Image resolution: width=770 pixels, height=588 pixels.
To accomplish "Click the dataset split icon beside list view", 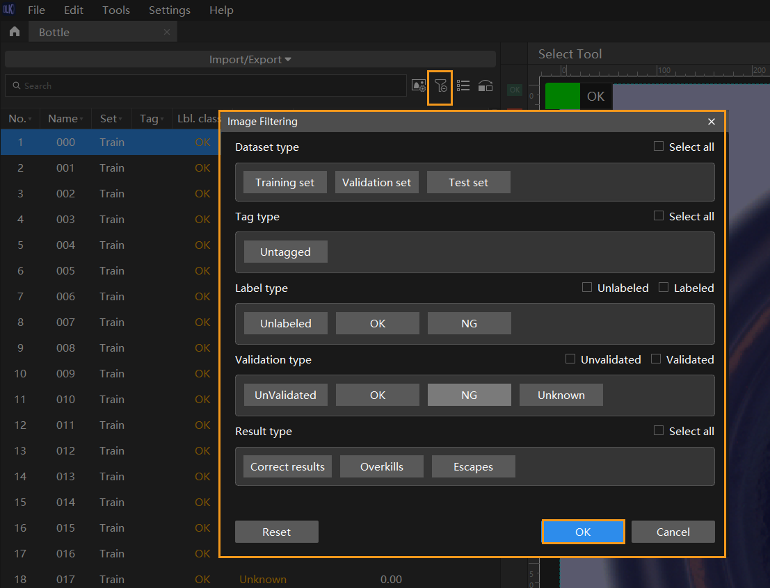I will pyautogui.click(x=486, y=86).
